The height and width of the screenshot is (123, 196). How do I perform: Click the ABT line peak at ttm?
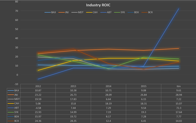(x=179, y=9)
